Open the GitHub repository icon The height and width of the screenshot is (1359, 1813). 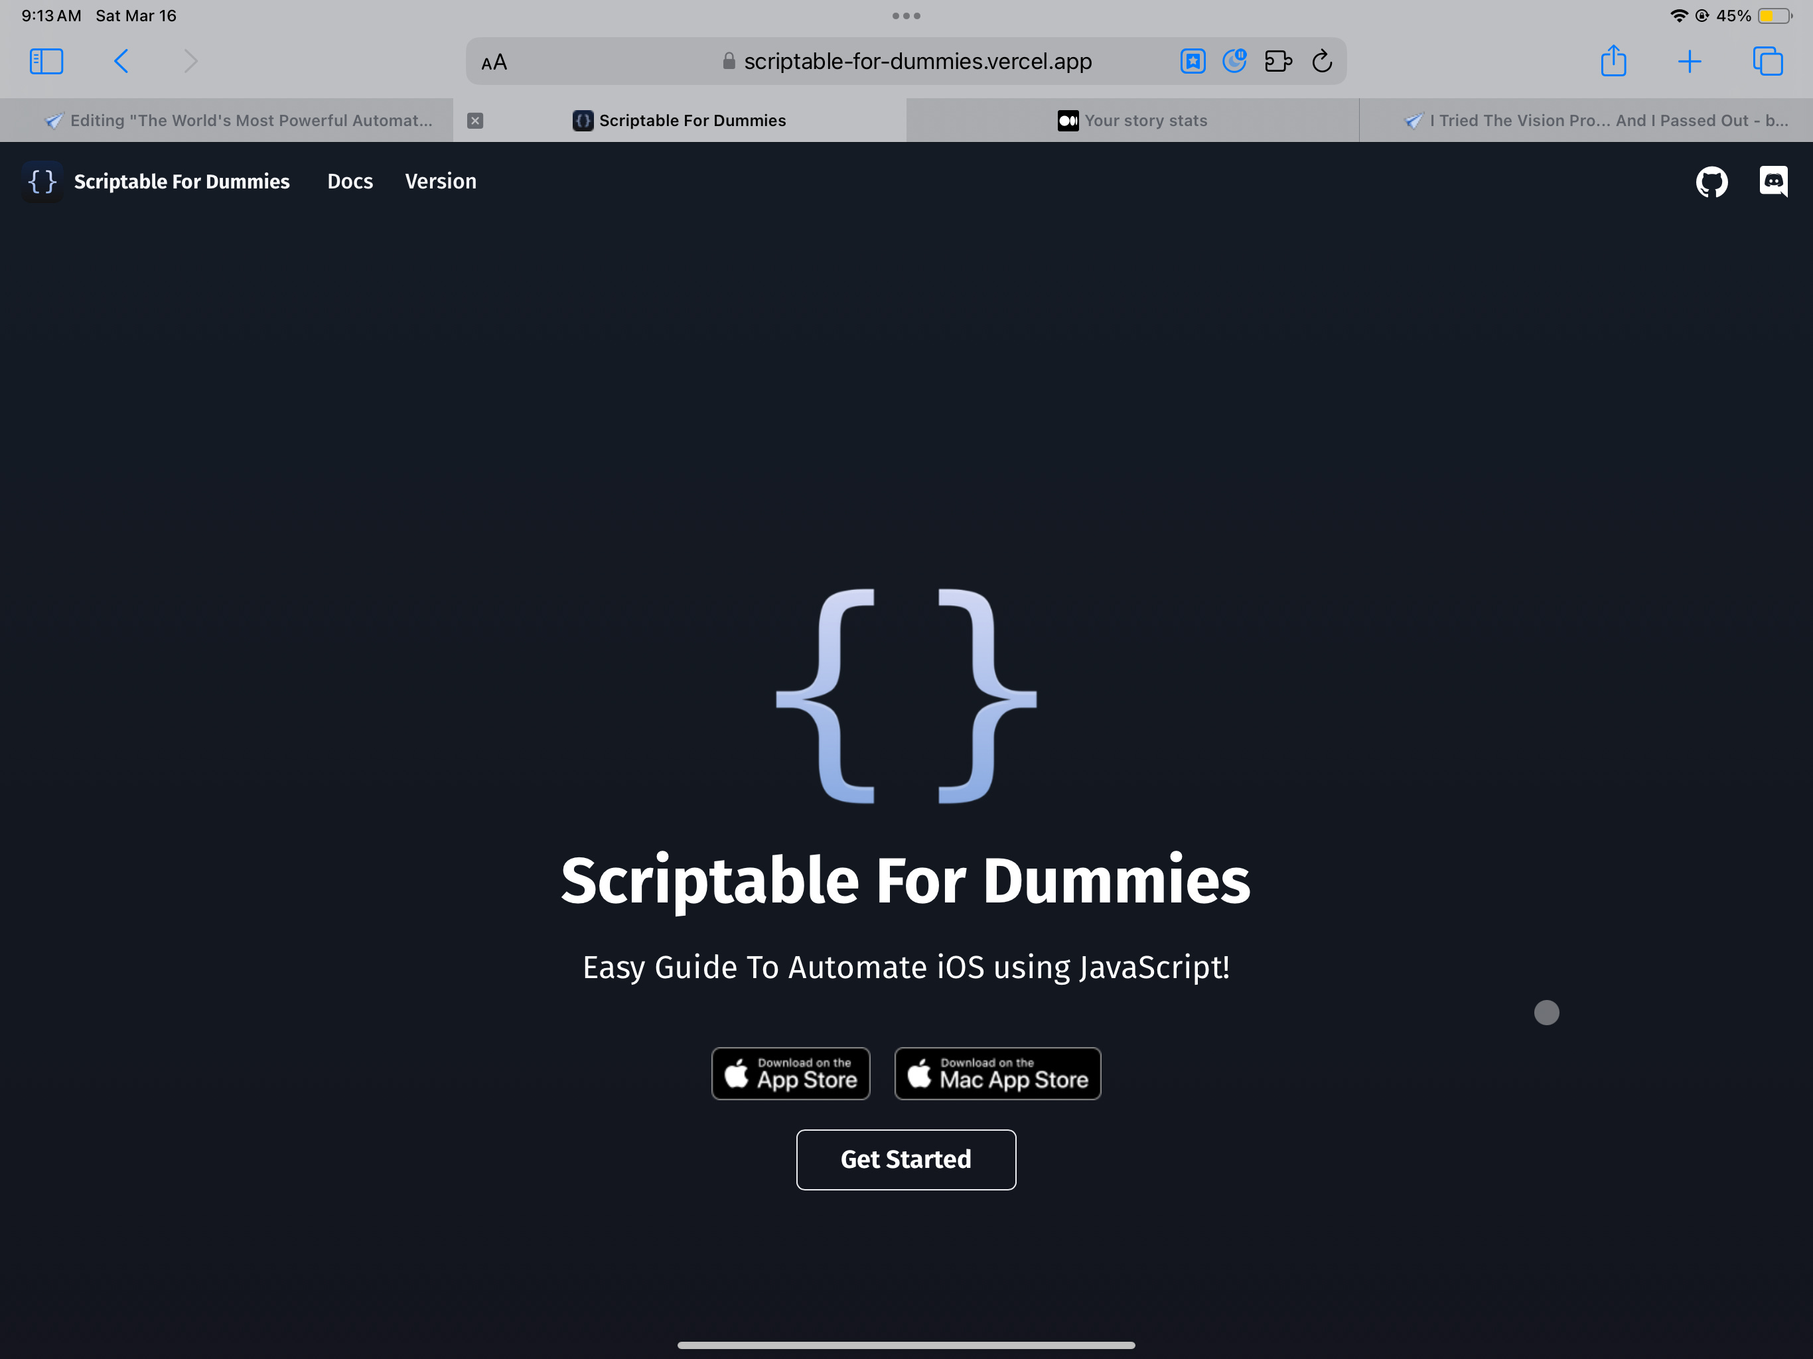(1711, 181)
